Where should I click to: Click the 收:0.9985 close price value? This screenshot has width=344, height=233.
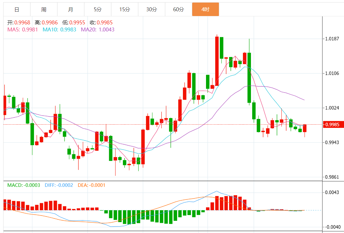(101, 22)
